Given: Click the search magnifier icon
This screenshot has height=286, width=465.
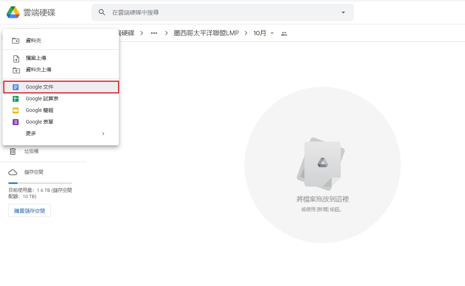Looking at the screenshot, I should pyautogui.click(x=102, y=12).
